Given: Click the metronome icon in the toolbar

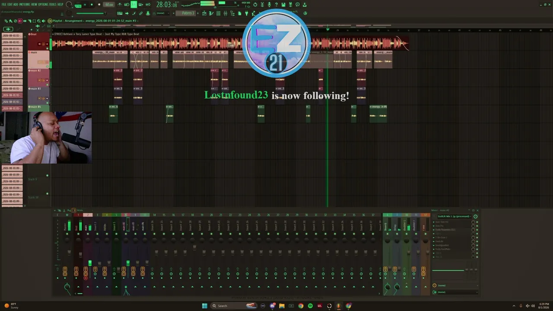Looking at the screenshot, I should tap(120, 5).
